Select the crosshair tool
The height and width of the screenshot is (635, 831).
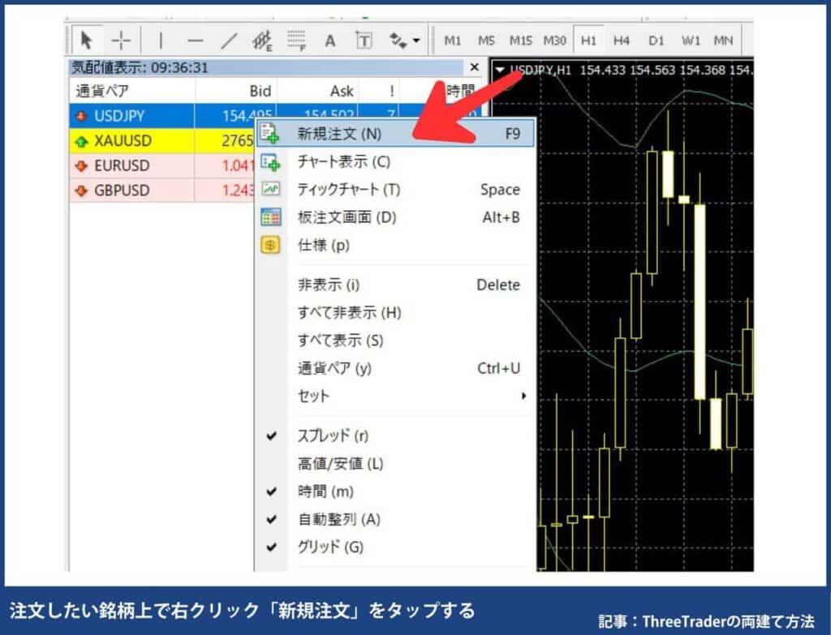click(121, 41)
